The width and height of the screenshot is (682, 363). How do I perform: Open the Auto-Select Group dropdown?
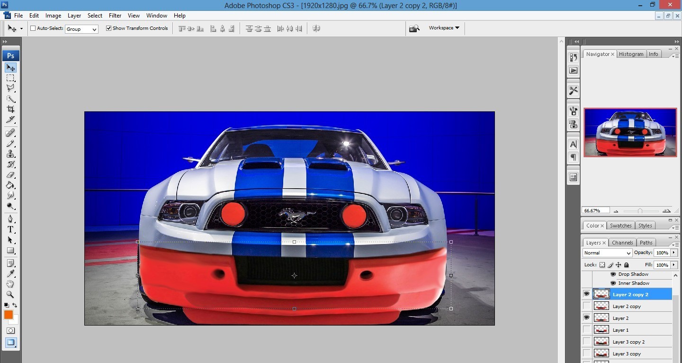click(81, 29)
